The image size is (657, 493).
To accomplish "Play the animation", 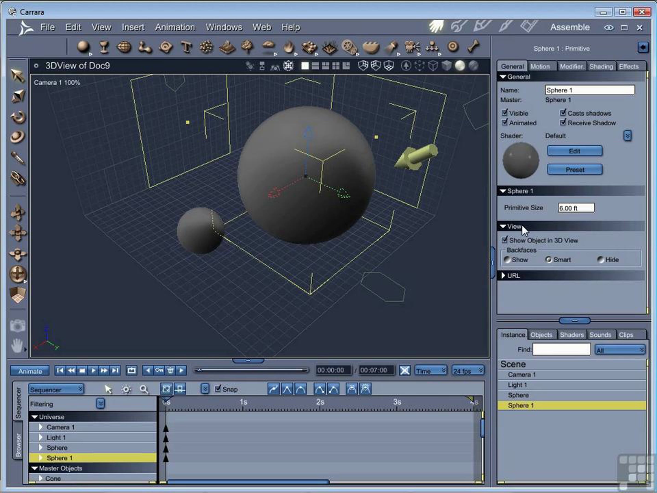I will click(93, 370).
